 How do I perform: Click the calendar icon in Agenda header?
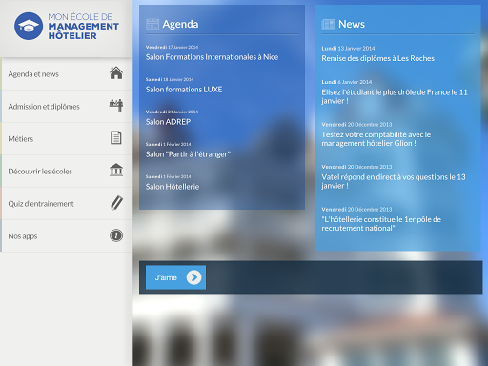tap(152, 24)
